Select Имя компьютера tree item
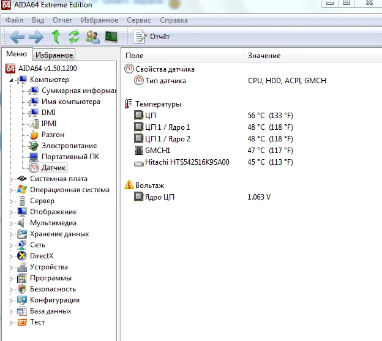382x341 pixels. tap(71, 102)
